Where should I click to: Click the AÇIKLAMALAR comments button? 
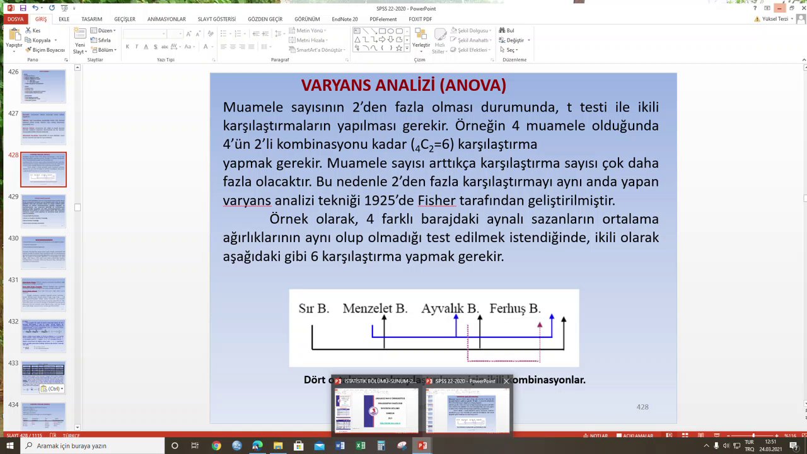(635, 436)
